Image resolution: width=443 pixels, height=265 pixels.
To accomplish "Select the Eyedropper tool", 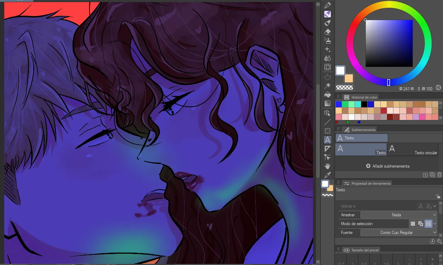I will click(328, 175).
